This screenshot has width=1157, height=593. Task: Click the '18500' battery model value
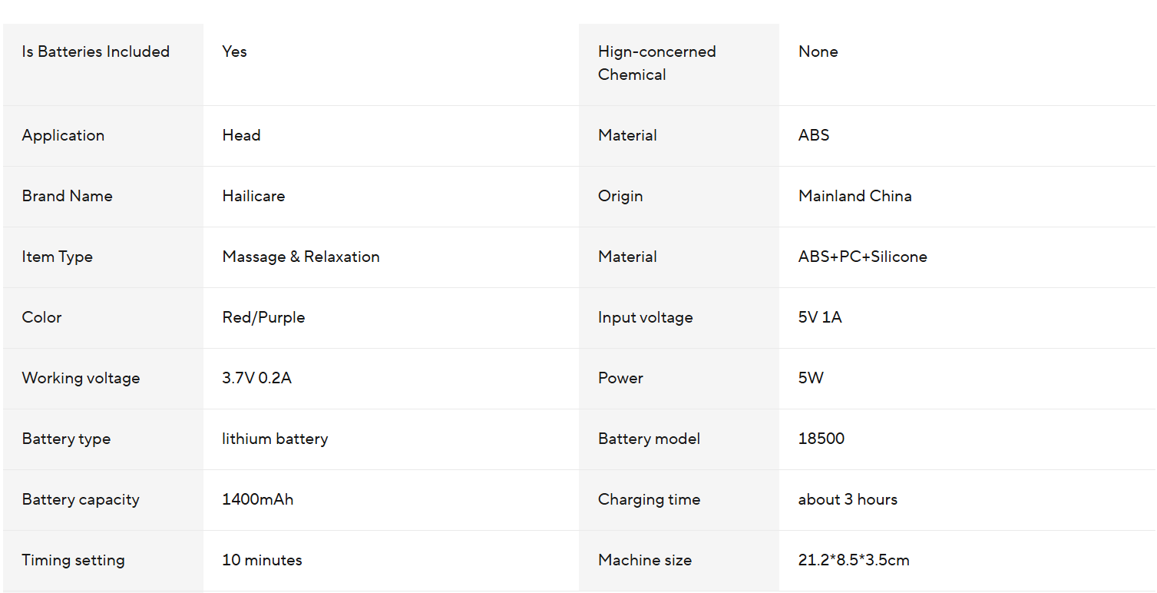point(821,439)
